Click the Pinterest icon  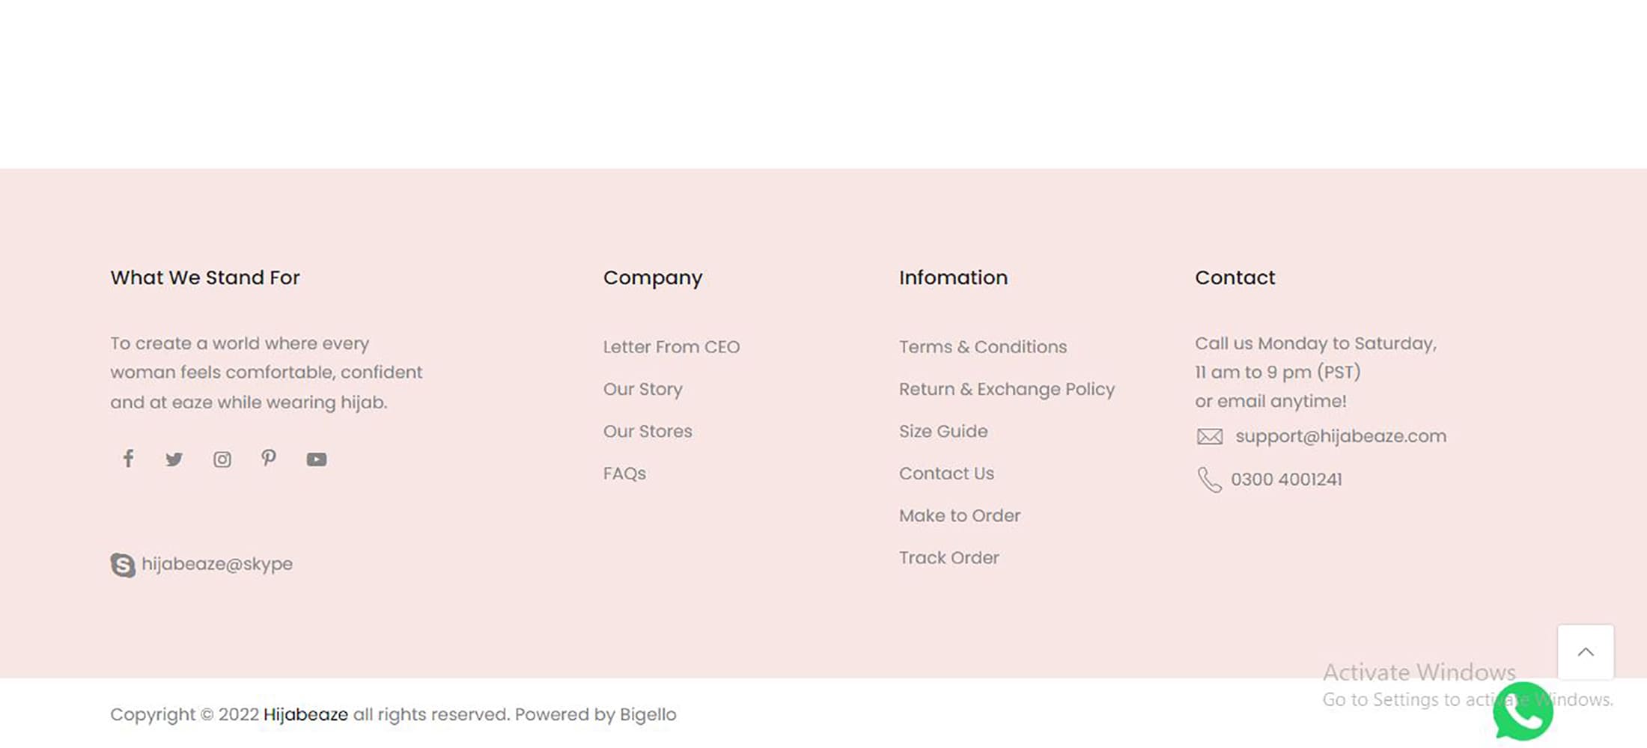[269, 458]
